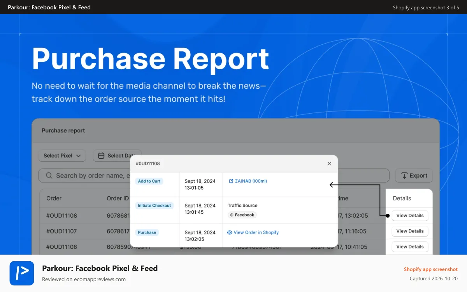The width and height of the screenshot is (467, 292).
Task: Click the Export button
Action: point(414,176)
